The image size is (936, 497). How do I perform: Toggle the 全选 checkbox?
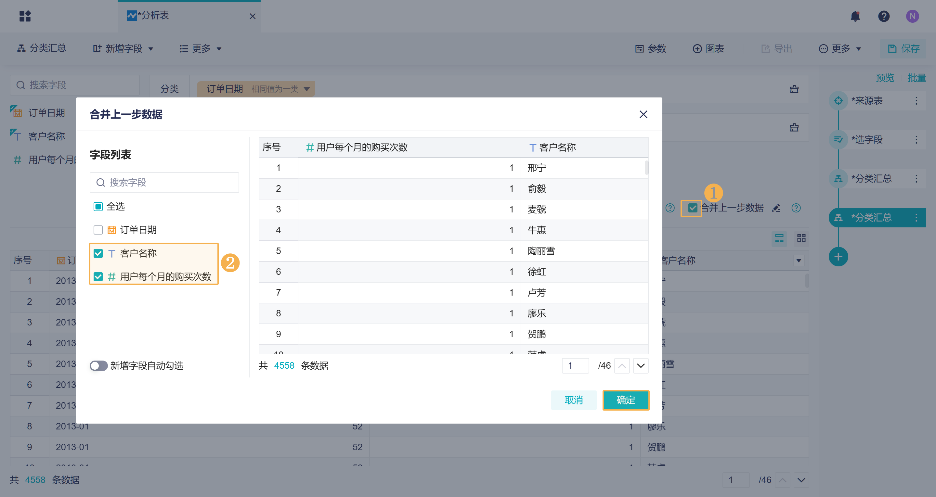98,207
